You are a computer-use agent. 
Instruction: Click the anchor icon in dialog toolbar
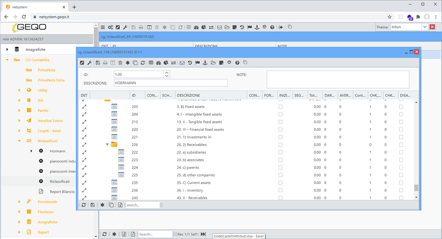pos(205,63)
